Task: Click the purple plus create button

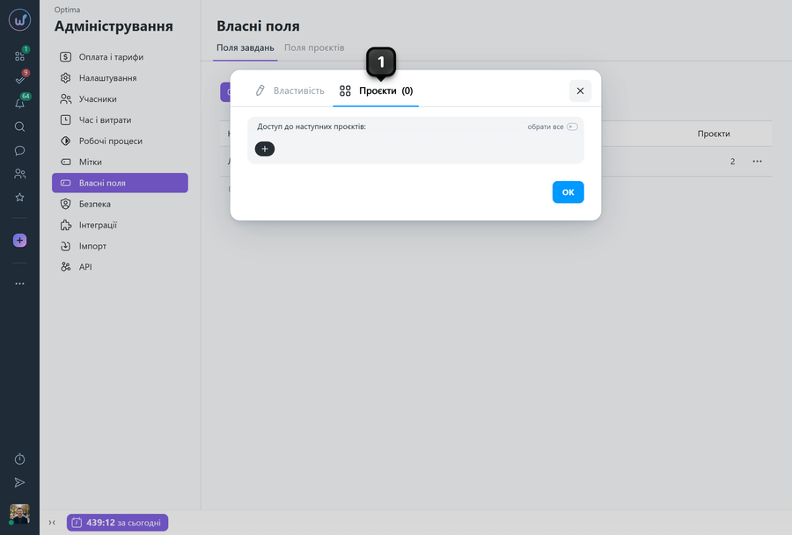Action: pos(19,241)
